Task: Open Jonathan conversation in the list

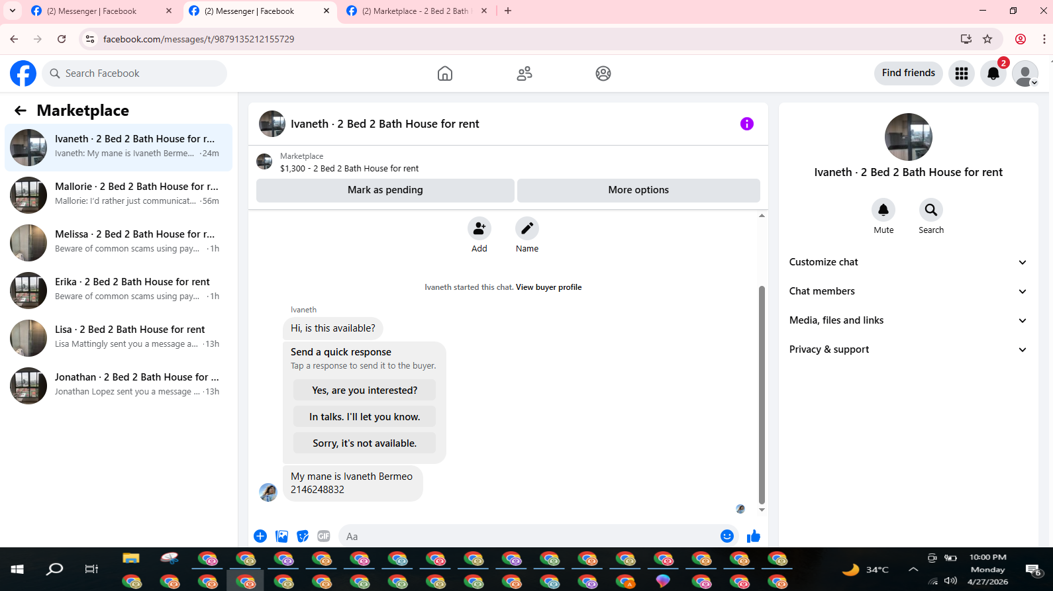Action: [119, 385]
